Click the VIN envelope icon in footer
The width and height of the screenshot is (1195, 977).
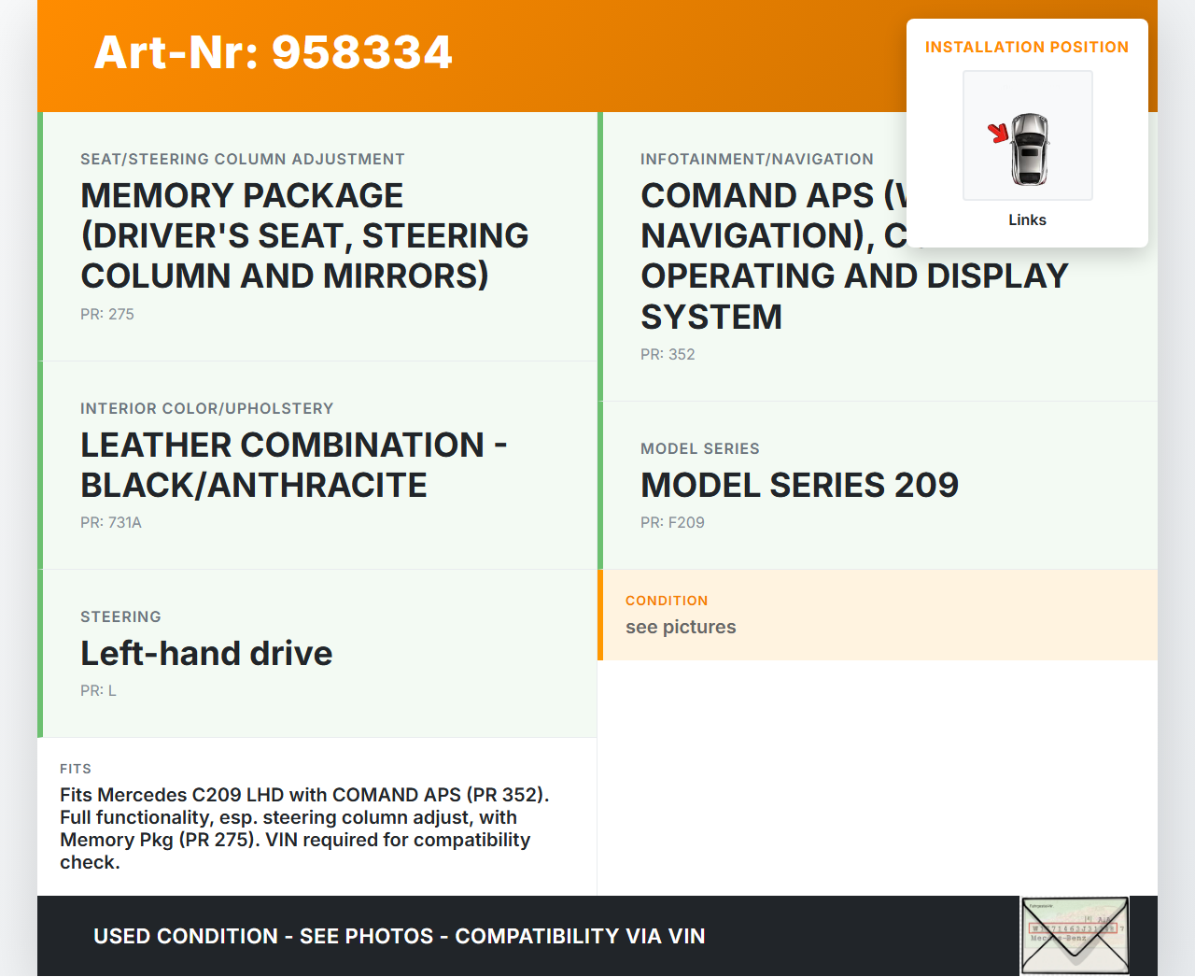point(1075,935)
